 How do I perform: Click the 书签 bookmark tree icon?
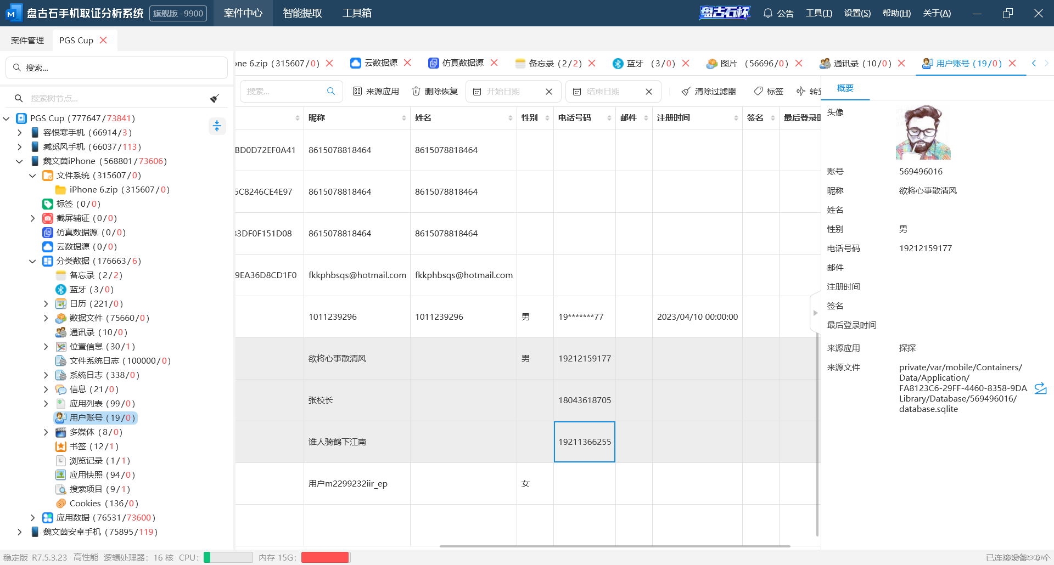click(x=61, y=446)
